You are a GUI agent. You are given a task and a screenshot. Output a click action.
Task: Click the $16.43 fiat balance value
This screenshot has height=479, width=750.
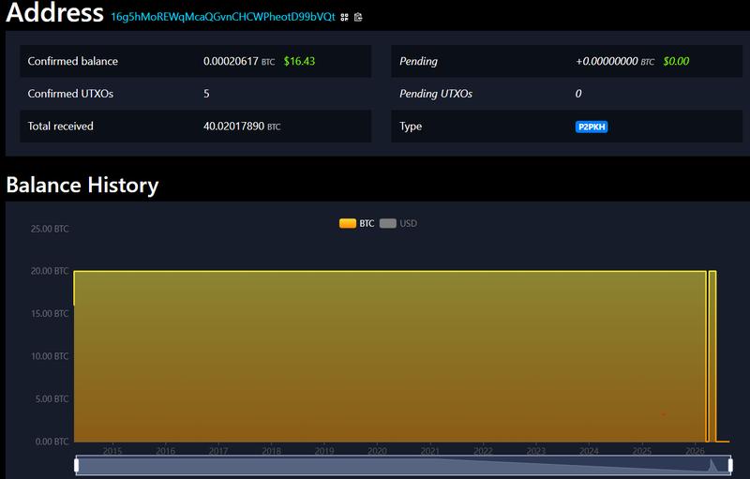(299, 61)
